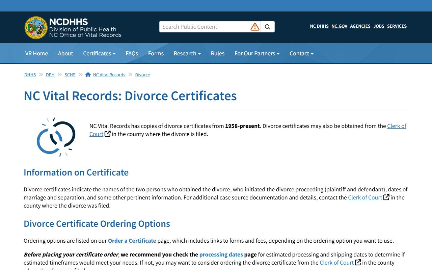Click the Divorce Certificates page heading
Screen dimensions: 432x270
point(130,96)
